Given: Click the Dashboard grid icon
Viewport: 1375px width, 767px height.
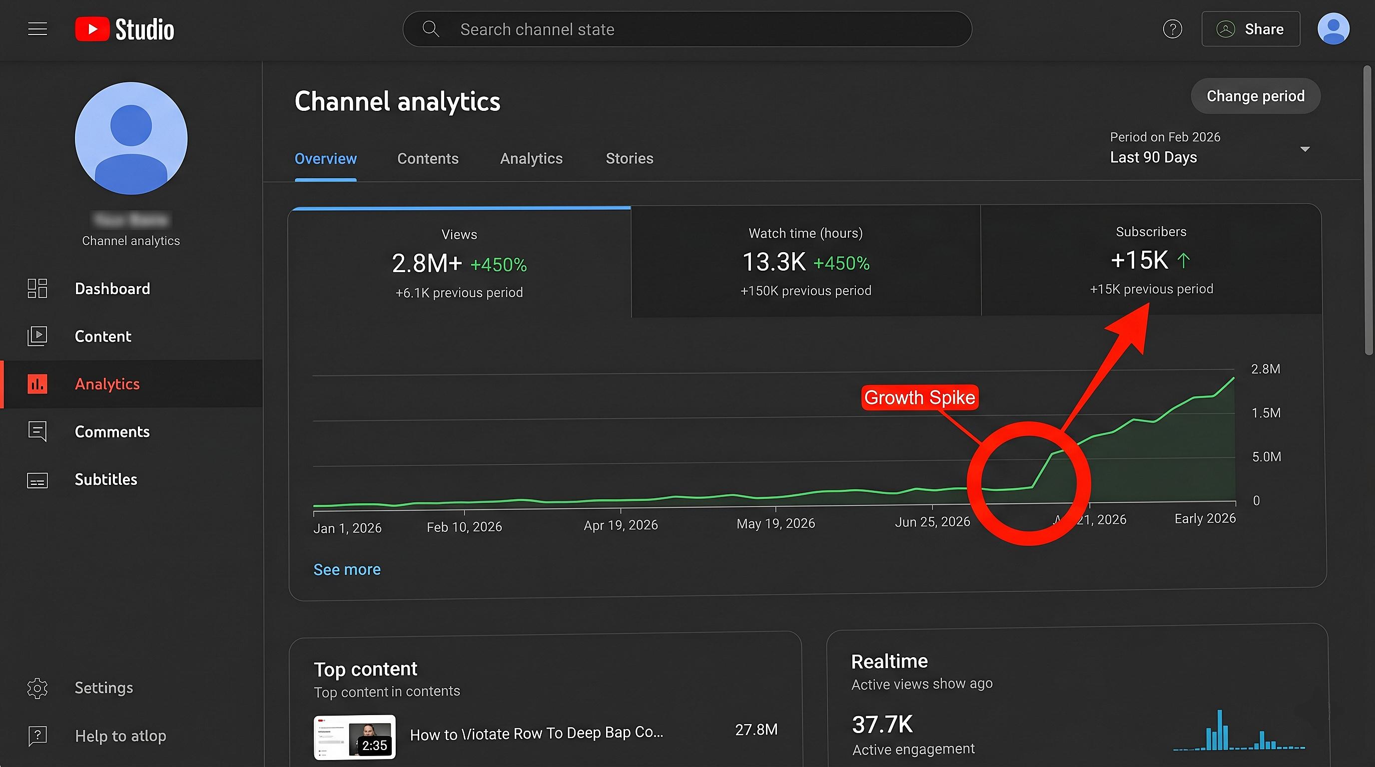Looking at the screenshot, I should pos(37,288).
